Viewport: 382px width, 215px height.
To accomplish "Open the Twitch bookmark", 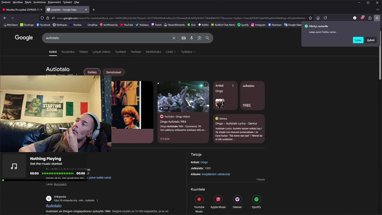I will click(x=156, y=25).
